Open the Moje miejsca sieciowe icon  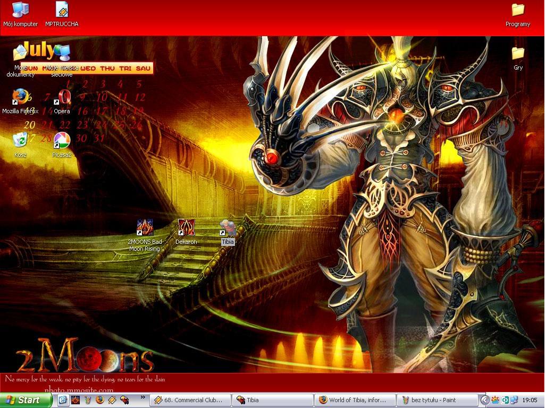[62, 61]
